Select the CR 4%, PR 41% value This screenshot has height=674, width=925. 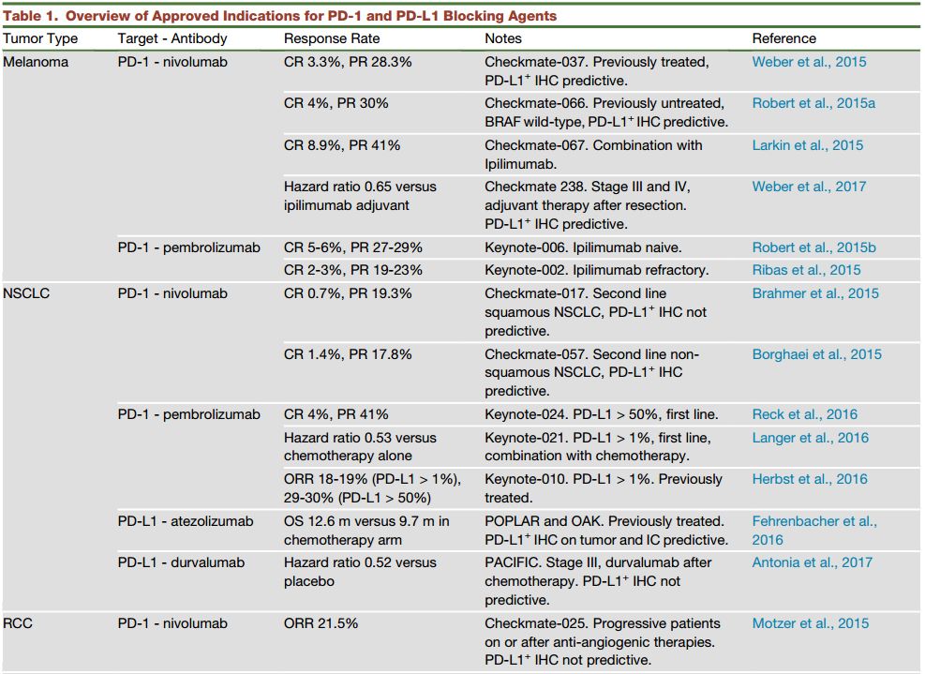click(x=336, y=414)
